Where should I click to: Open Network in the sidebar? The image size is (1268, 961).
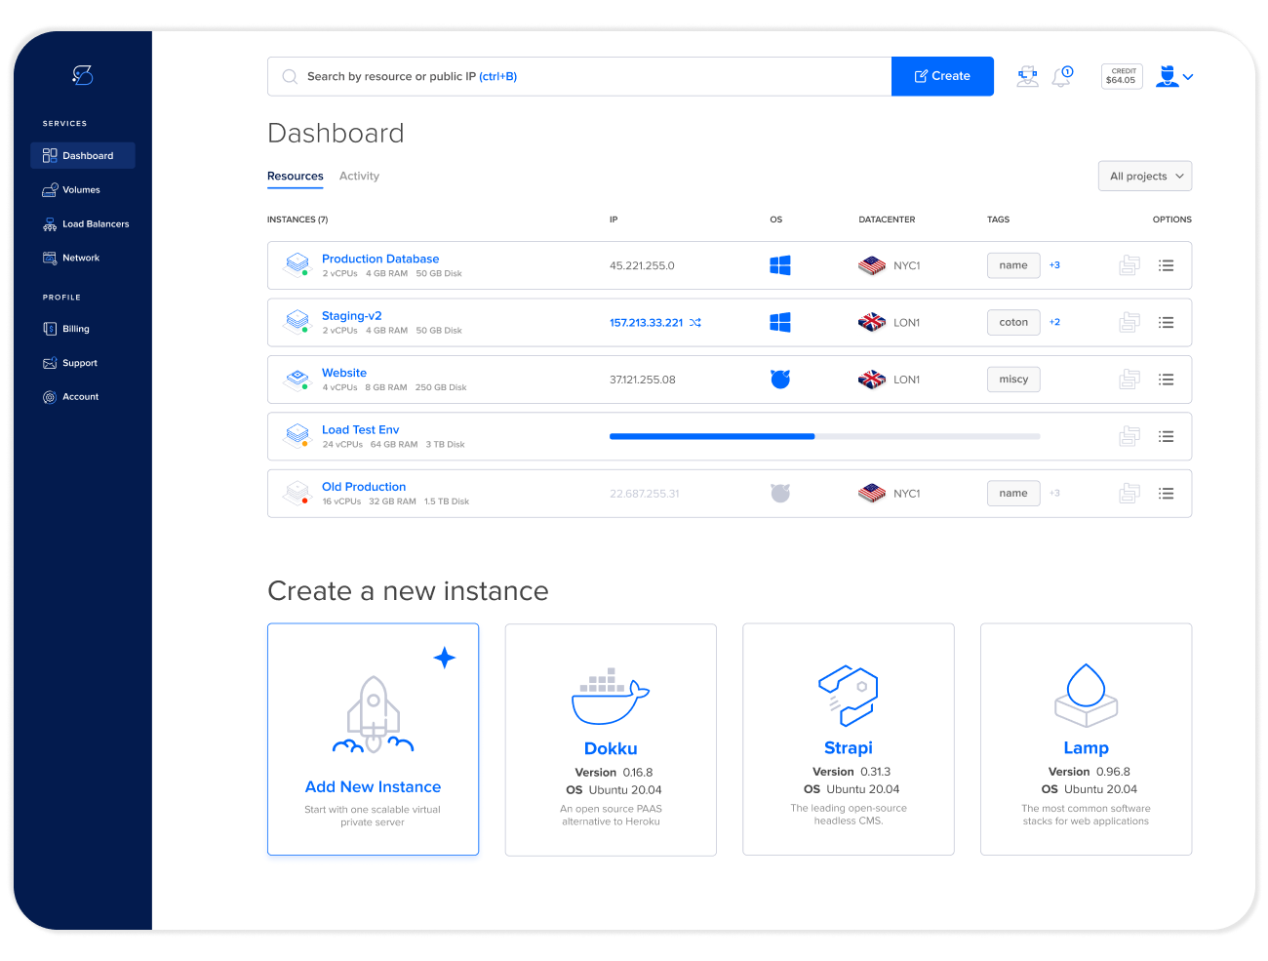tap(71, 258)
